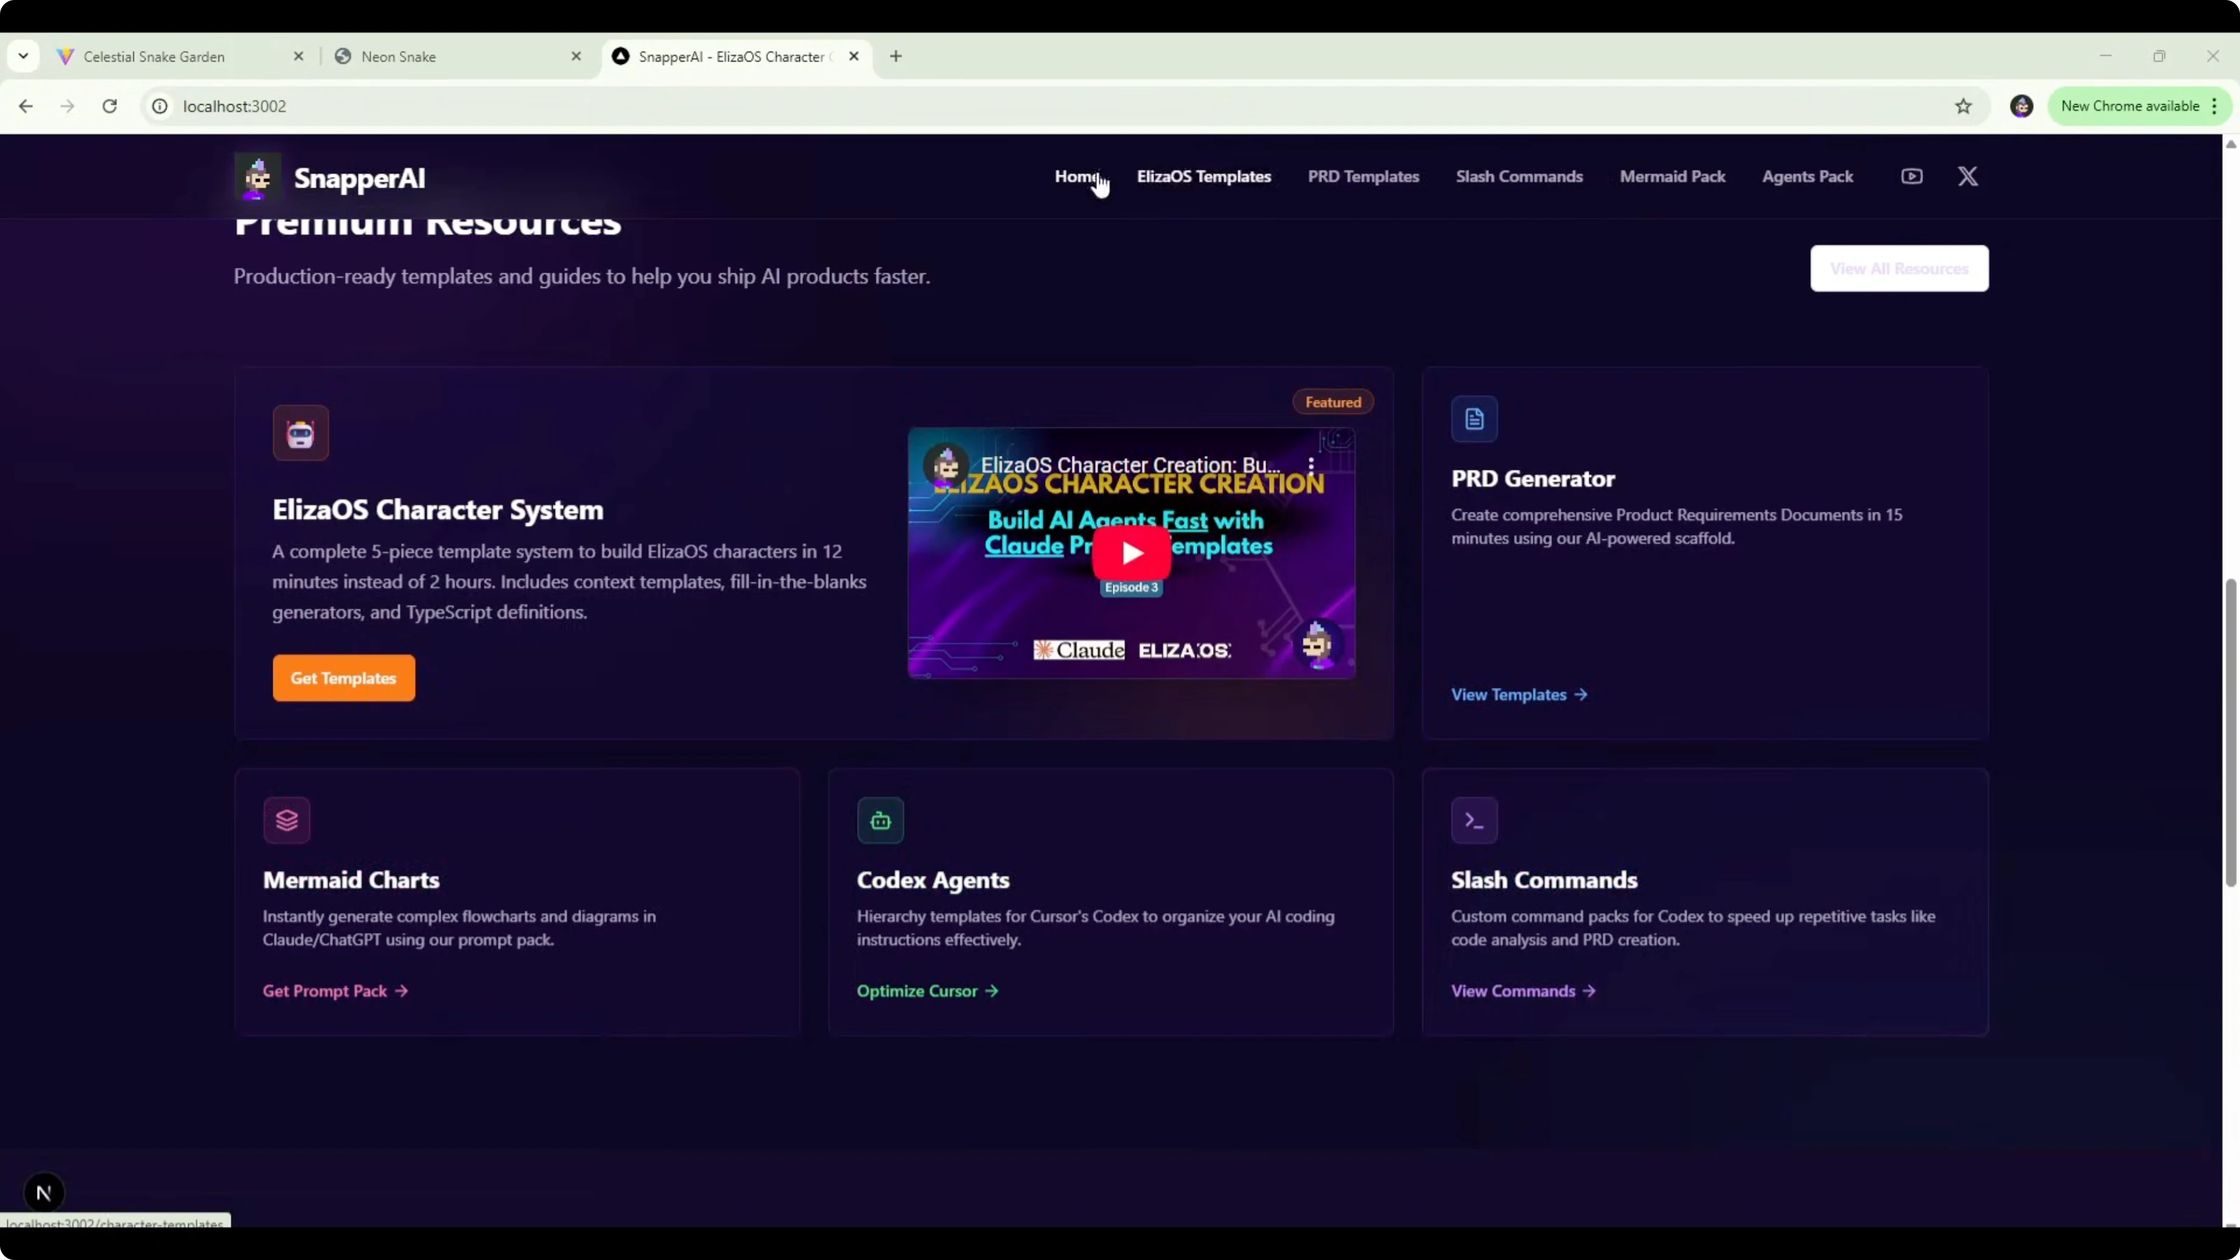Open the ElizaOS Templates nav item
The width and height of the screenshot is (2240, 1260).
(x=1203, y=177)
